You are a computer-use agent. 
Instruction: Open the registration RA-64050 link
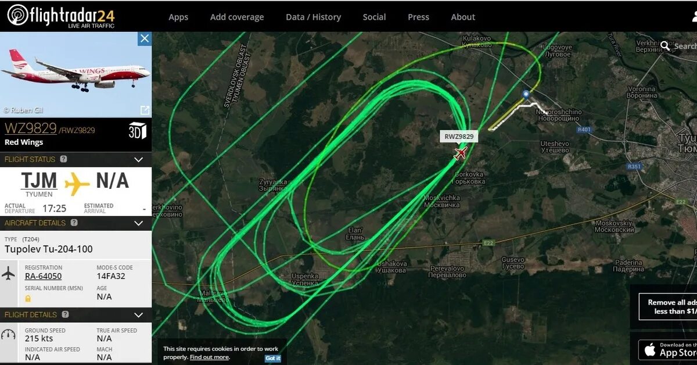click(43, 276)
